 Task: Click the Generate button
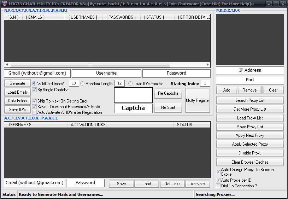(17, 83)
